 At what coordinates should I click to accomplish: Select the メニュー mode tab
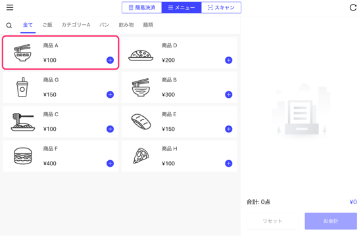tap(181, 8)
